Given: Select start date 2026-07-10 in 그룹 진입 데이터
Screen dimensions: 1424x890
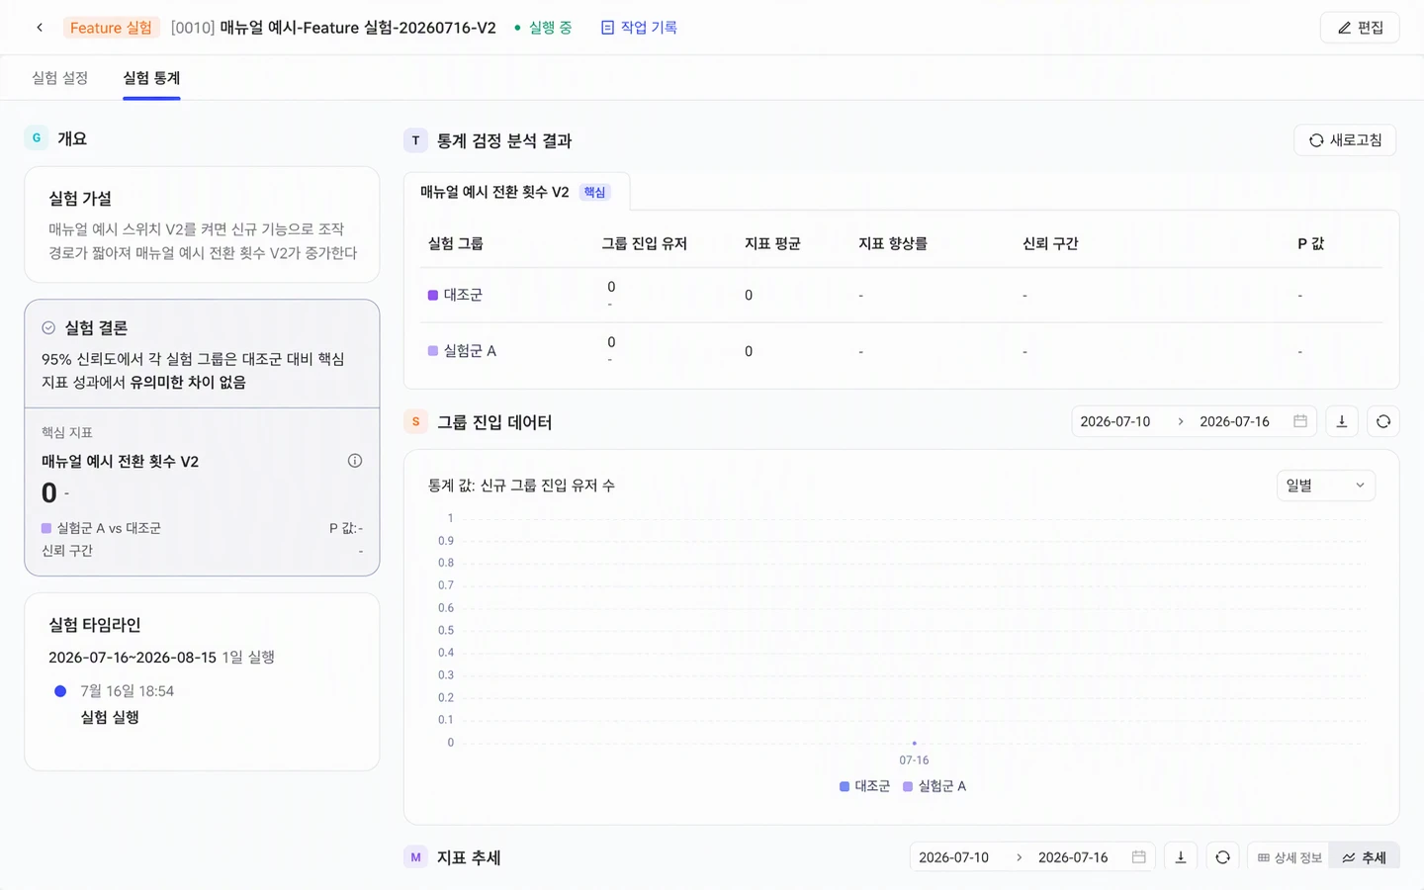Looking at the screenshot, I should [x=1115, y=421].
